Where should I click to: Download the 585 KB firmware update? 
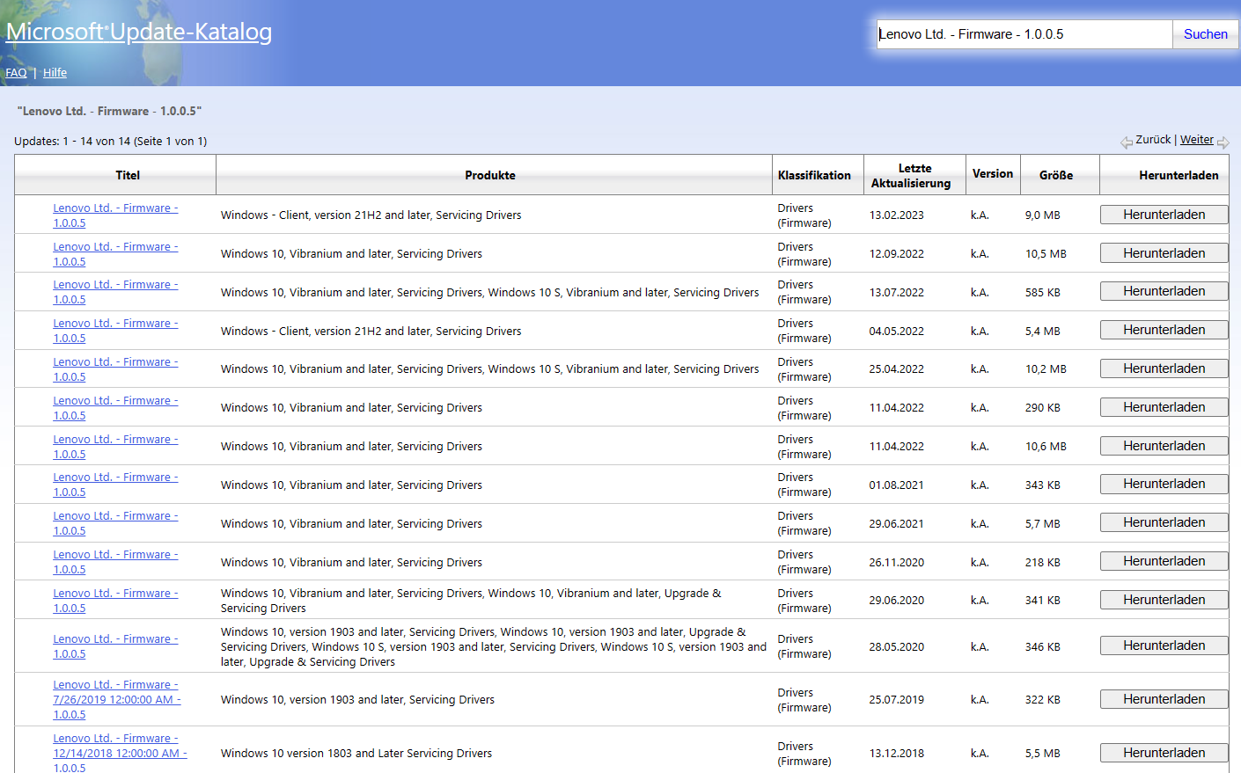(1164, 291)
